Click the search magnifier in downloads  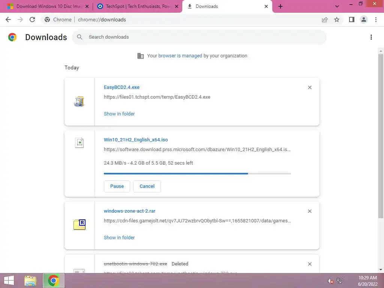[79, 37]
